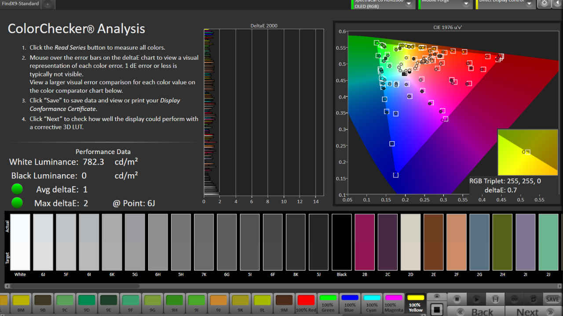Select the 100% Red color swatch
The width and height of the screenshot is (563, 316).
(306, 303)
